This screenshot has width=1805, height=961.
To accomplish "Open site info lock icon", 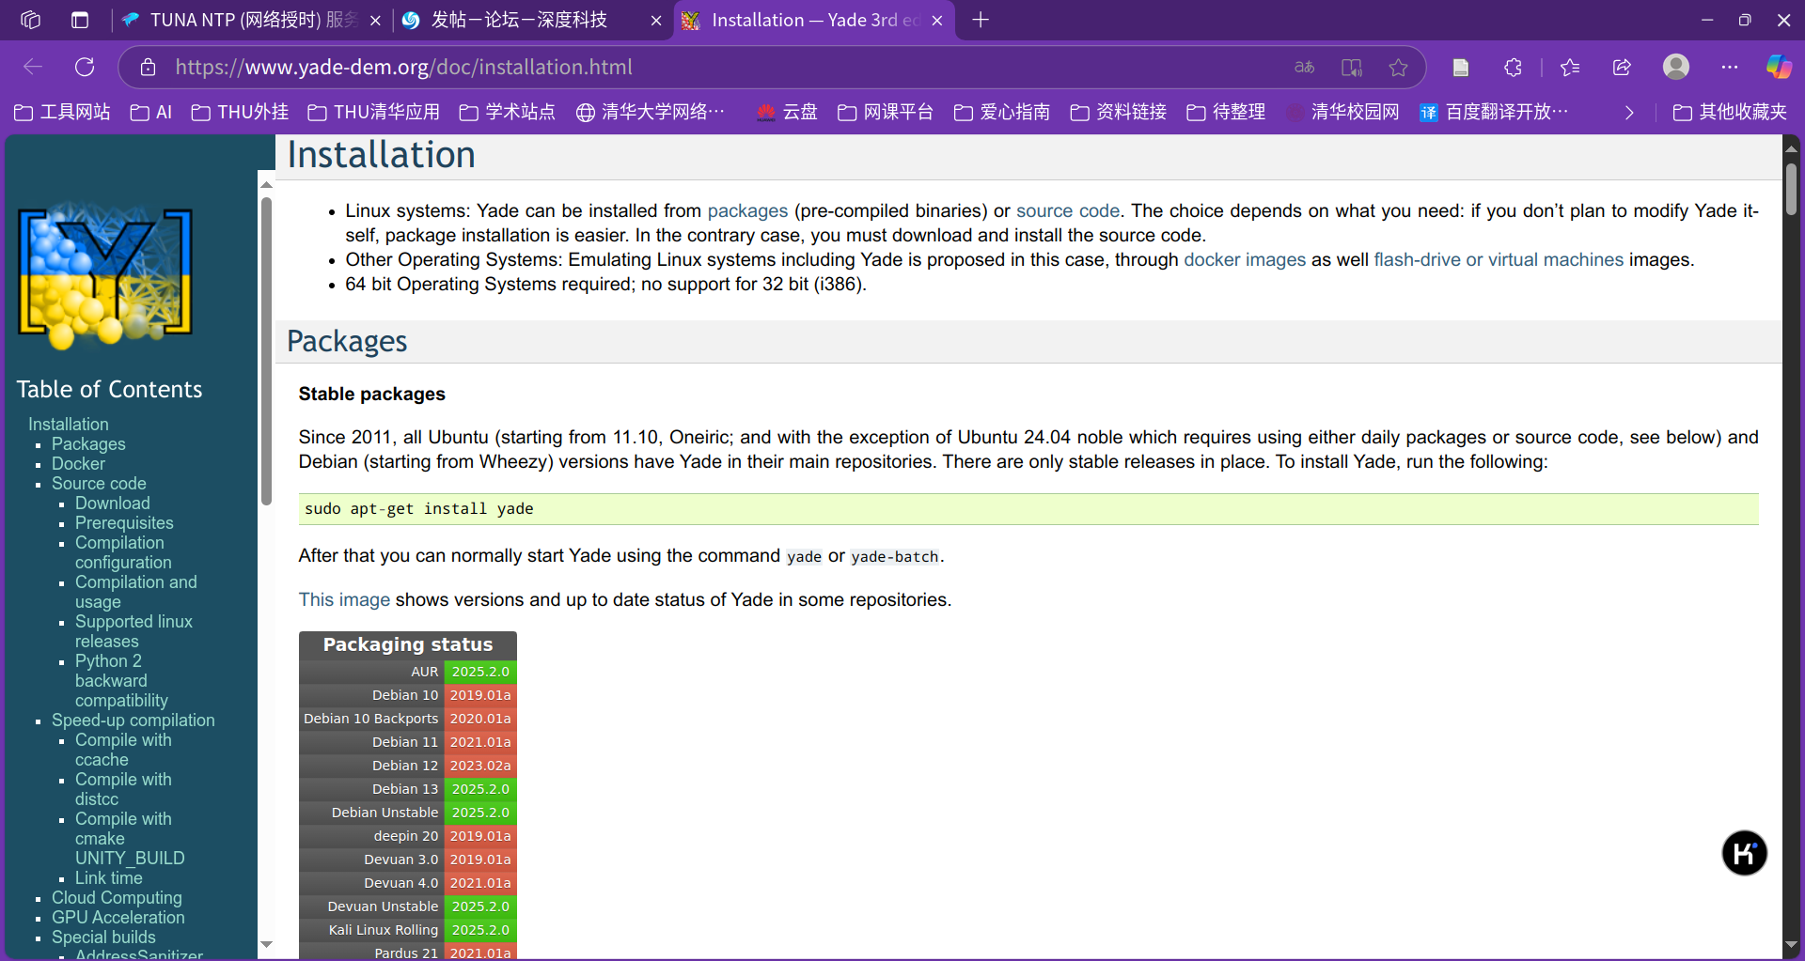I will pyautogui.click(x=148, y=68).
